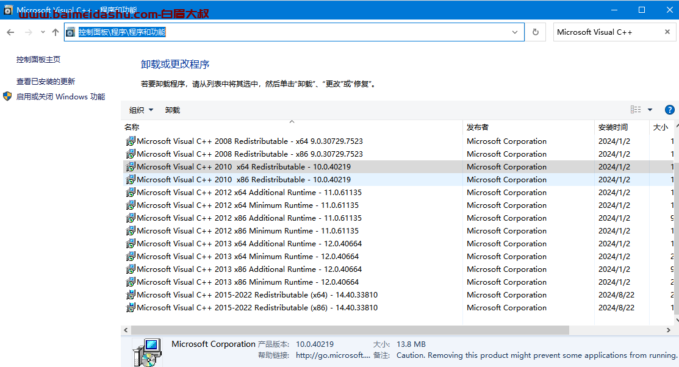
Task: Select 2012 x64 Additional Runtime row
Action: click(x=398, y=192)
